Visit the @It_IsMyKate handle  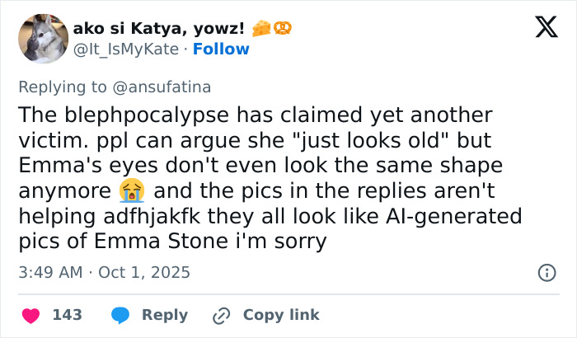pyautogui.click(x=125, y=49)
